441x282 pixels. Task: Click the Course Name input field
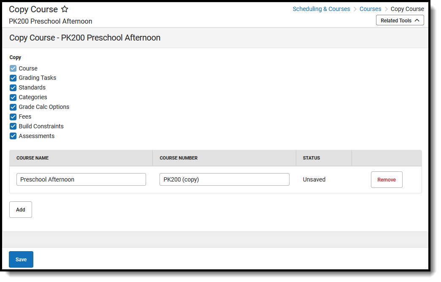tap(81, 179)
